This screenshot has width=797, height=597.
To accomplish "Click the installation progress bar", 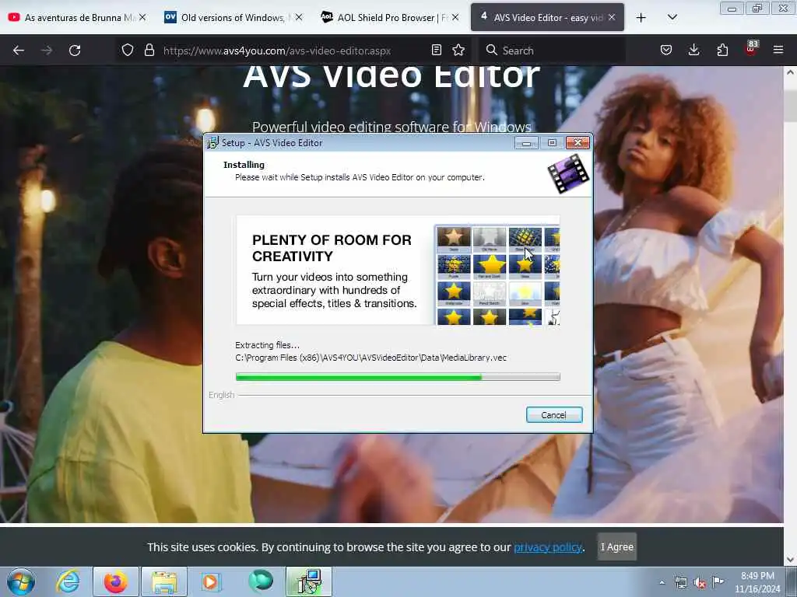I will click(398, 377).
